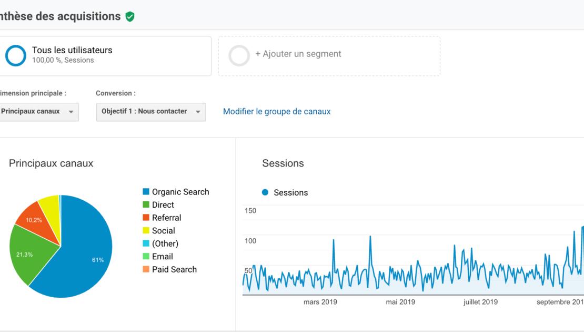
Task: Click the green Direct legend swatch
Action: (x=146, y=205)
